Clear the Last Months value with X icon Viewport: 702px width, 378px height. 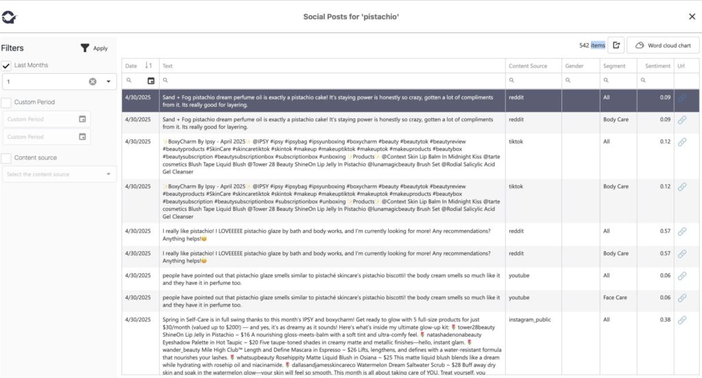pos(93,81)
